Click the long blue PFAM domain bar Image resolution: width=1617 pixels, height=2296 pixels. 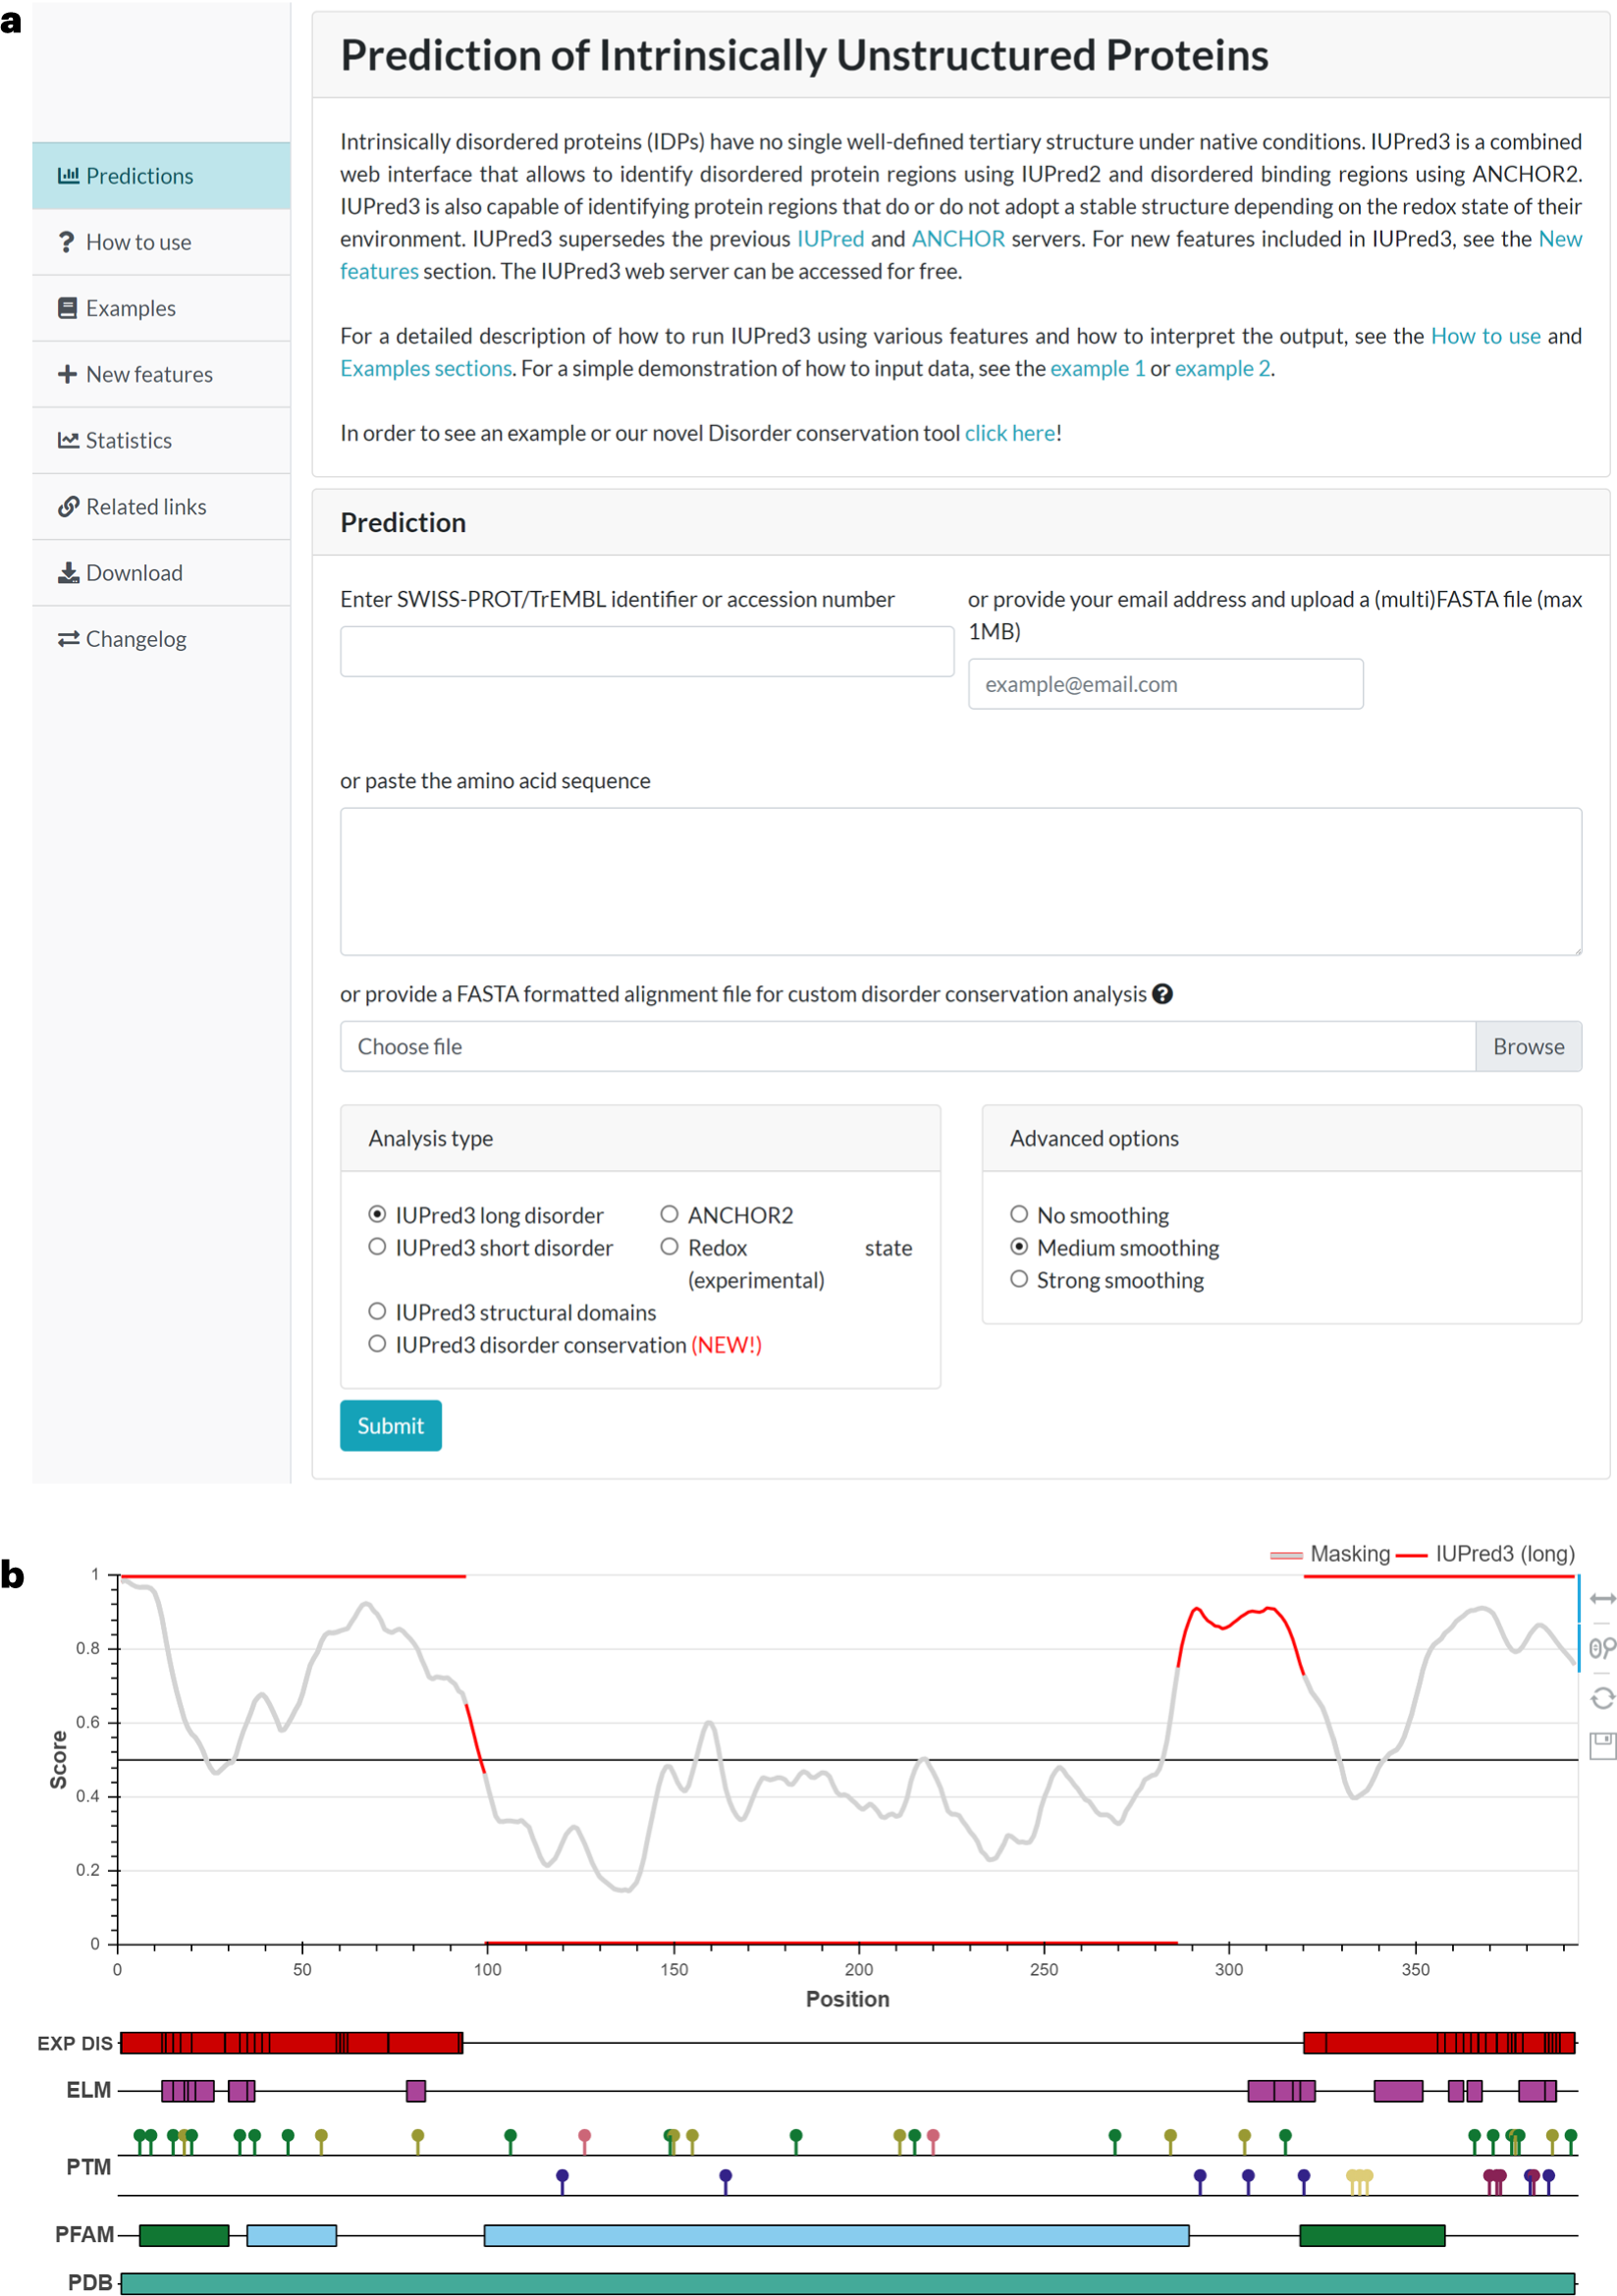point(836,2235)
